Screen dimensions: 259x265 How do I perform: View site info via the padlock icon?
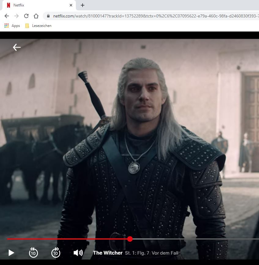pyautogui.click(x=48, y=16)
